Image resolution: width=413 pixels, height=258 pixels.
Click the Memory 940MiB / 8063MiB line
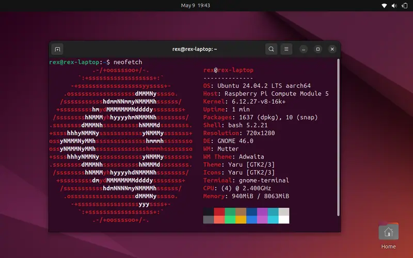pos(246,197)
